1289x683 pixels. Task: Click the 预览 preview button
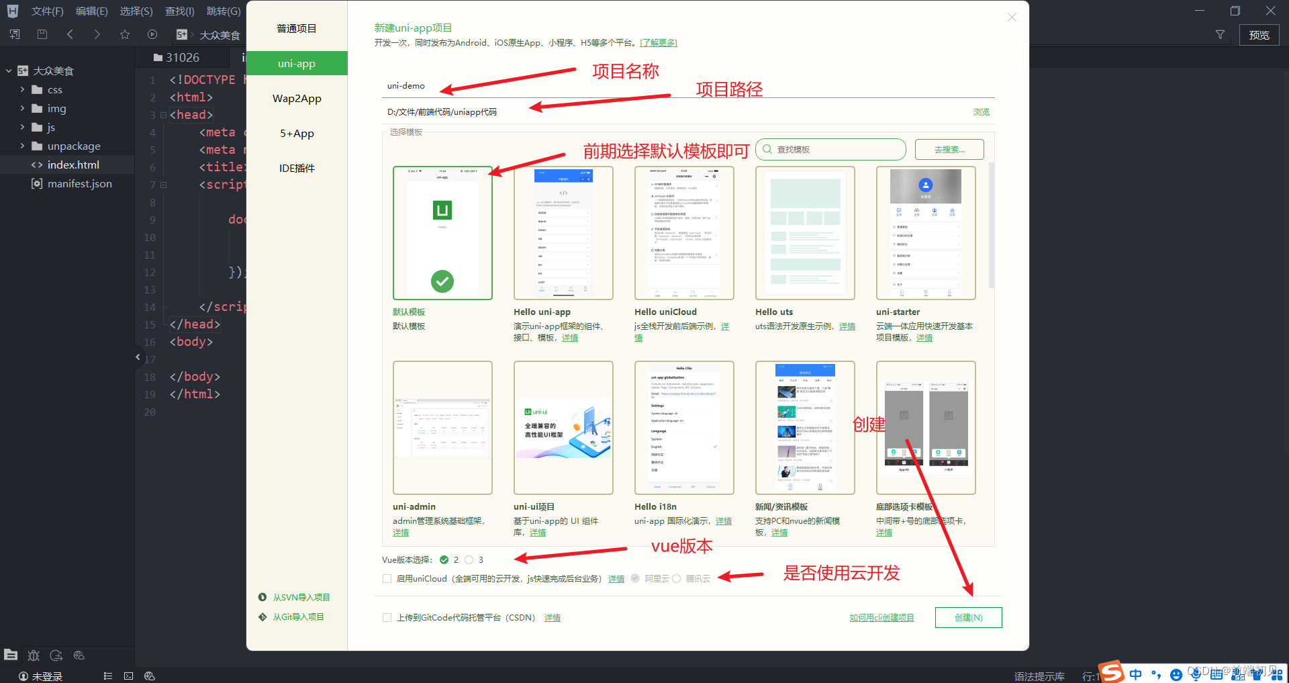point(1259,35)
